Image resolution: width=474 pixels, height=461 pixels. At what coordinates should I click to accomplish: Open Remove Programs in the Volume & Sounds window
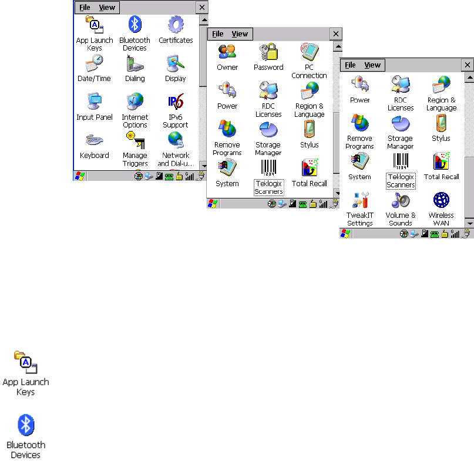tap(359, 132)
